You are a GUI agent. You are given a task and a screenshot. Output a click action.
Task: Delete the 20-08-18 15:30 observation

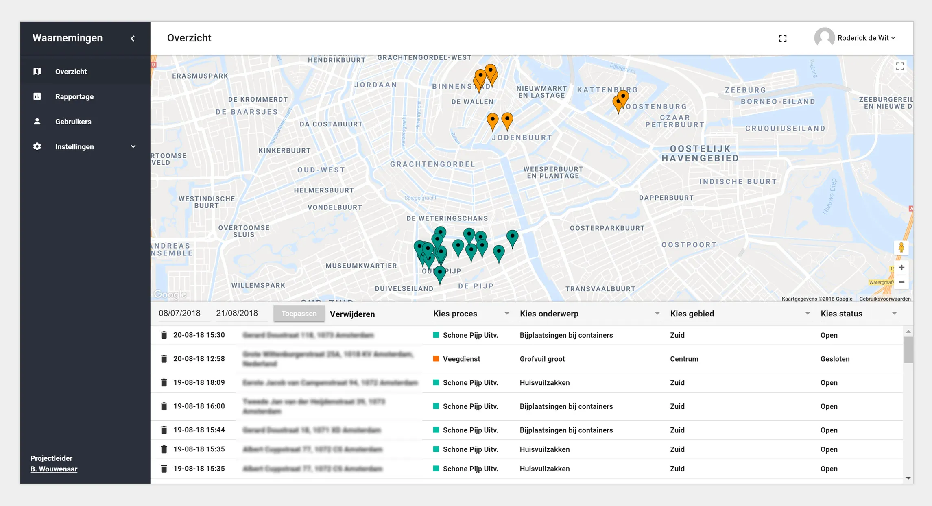tap(164, 335)
